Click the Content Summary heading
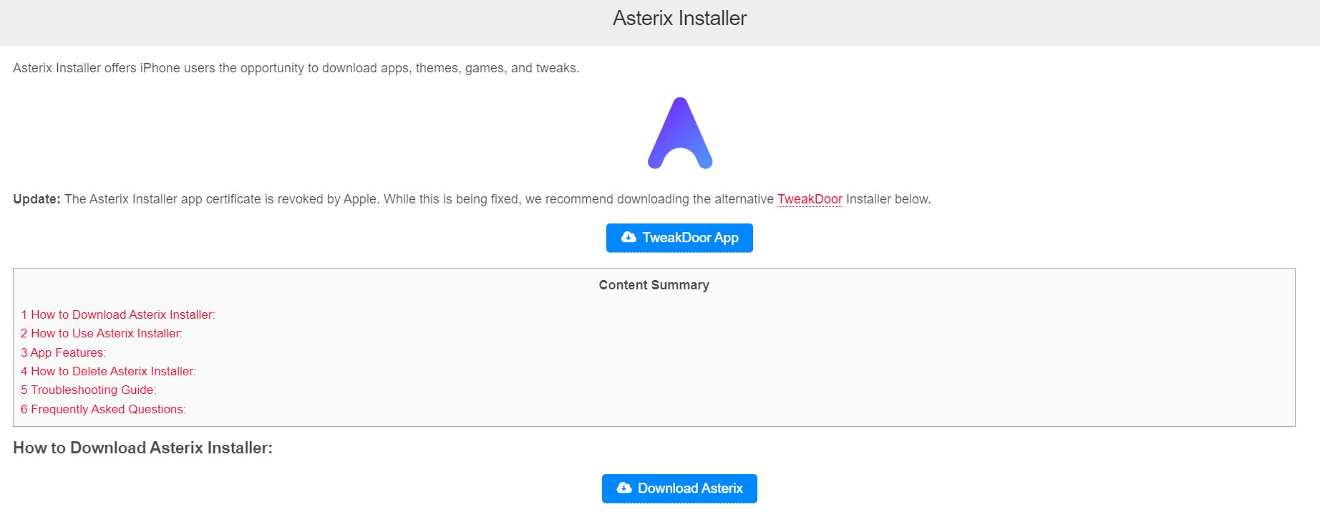The image size is (1320, 515). [x=654, y=285]
